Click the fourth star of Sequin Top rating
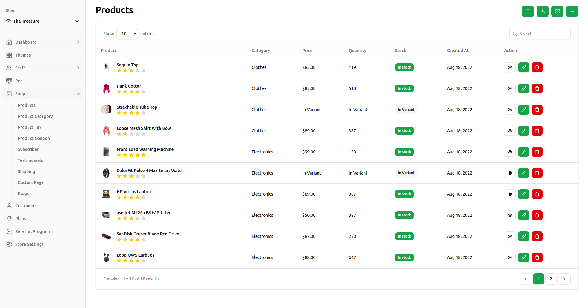This screenshot has width=588, height=308. click(x=138, y=71)
